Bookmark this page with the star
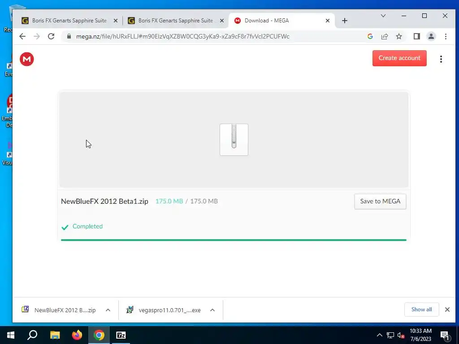This screenshot has width=459, height=344. click(398, 36)
